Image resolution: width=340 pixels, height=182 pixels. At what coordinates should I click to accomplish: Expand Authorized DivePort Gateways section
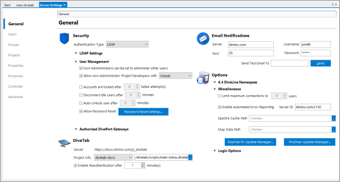pyautogui.click(x=76, y=129)
